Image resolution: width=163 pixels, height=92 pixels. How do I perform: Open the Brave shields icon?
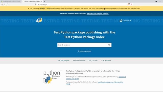pos(129,4)
